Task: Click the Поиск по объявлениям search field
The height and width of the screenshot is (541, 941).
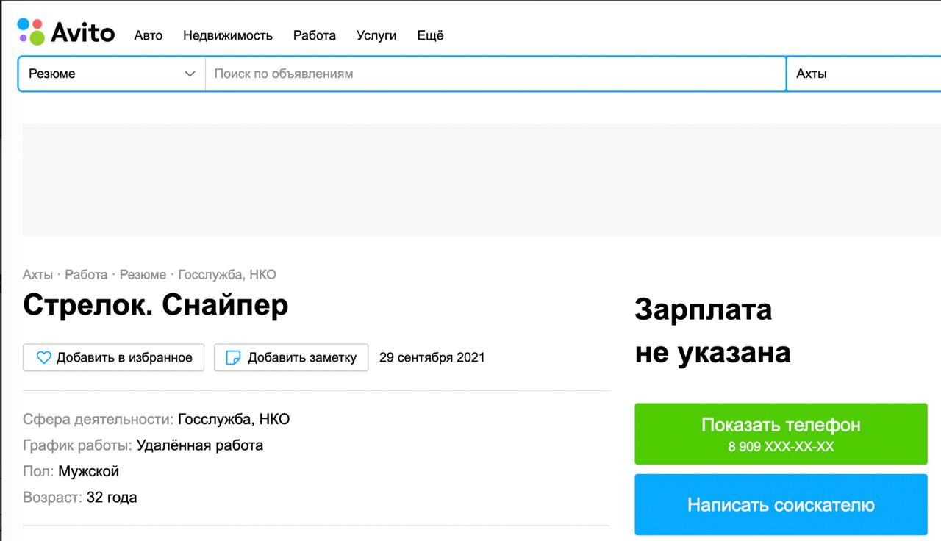Action: pos(495,74)
